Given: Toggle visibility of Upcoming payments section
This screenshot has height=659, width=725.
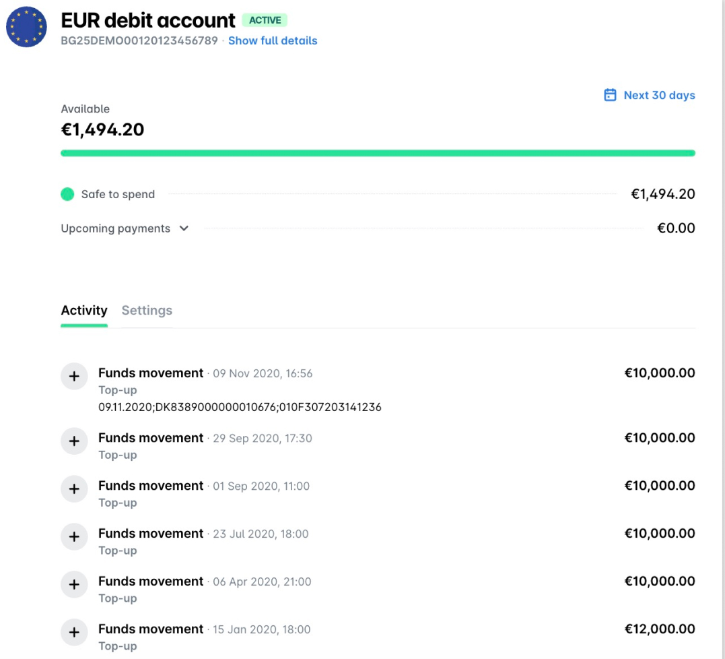Looking at the screenshot, I should [x=184, y=228].
